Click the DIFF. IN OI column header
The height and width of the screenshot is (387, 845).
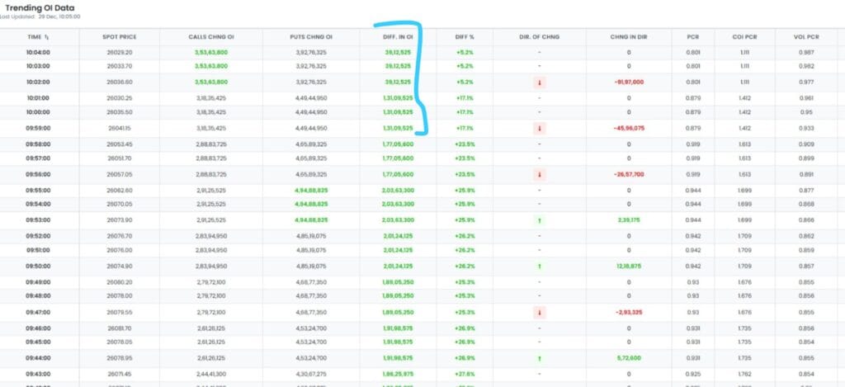click(398, 37)
